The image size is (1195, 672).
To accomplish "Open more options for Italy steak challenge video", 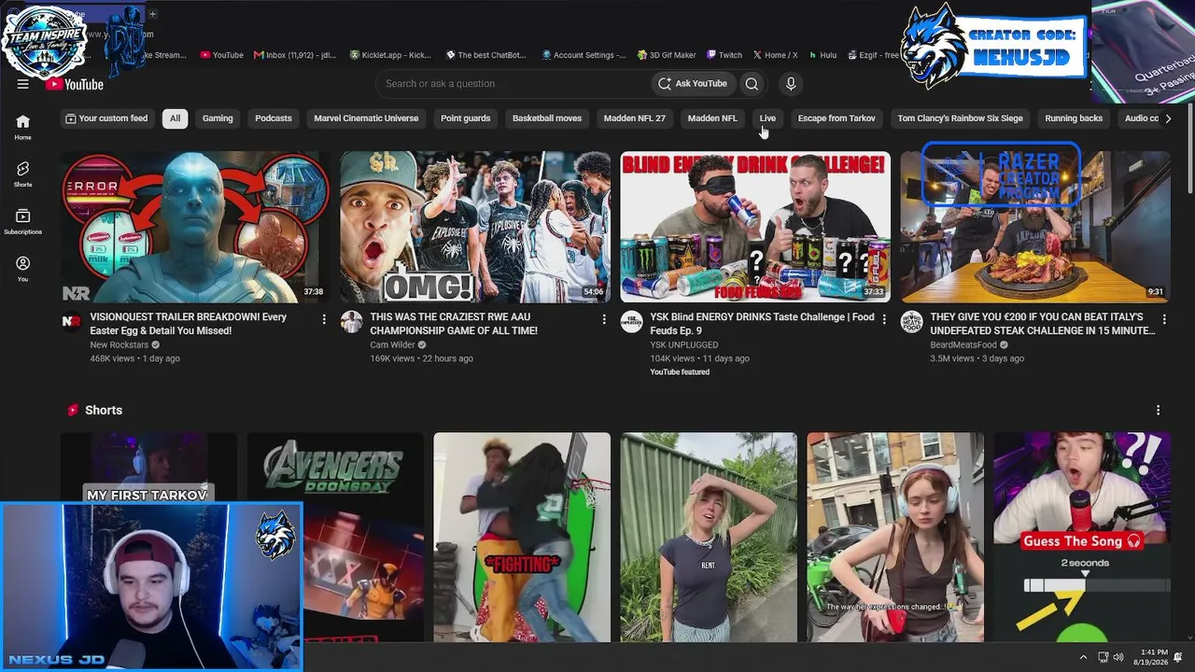I will tap(1164, 319).
